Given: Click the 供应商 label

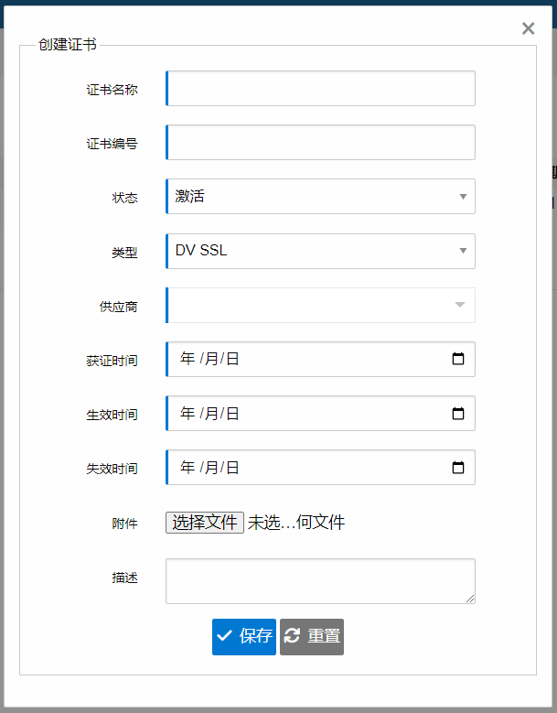Looking at the screenshot, I should point(118,307).
